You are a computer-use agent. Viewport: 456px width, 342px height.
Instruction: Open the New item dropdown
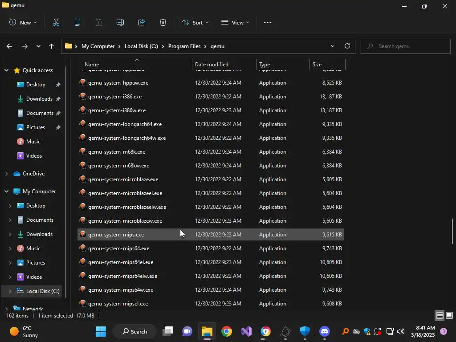click(23, 22)
